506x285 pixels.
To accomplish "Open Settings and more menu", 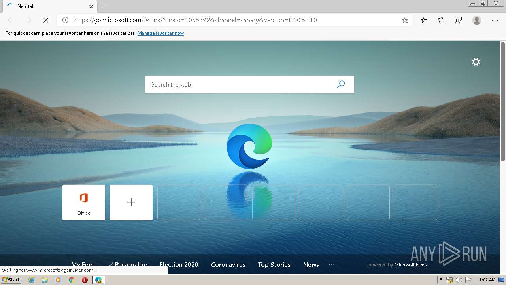I will [x=495, y=20].
